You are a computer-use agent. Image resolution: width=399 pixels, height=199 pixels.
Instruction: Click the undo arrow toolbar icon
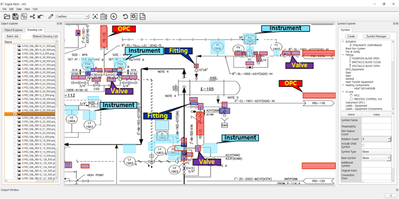41,17
